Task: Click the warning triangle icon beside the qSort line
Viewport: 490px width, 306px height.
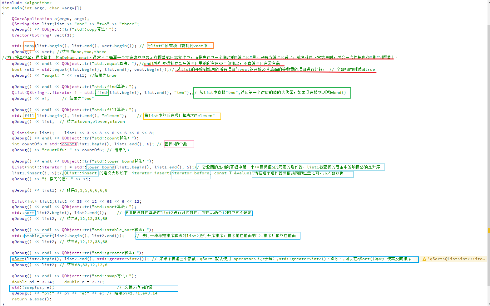Action: click(x=424, y=259)
